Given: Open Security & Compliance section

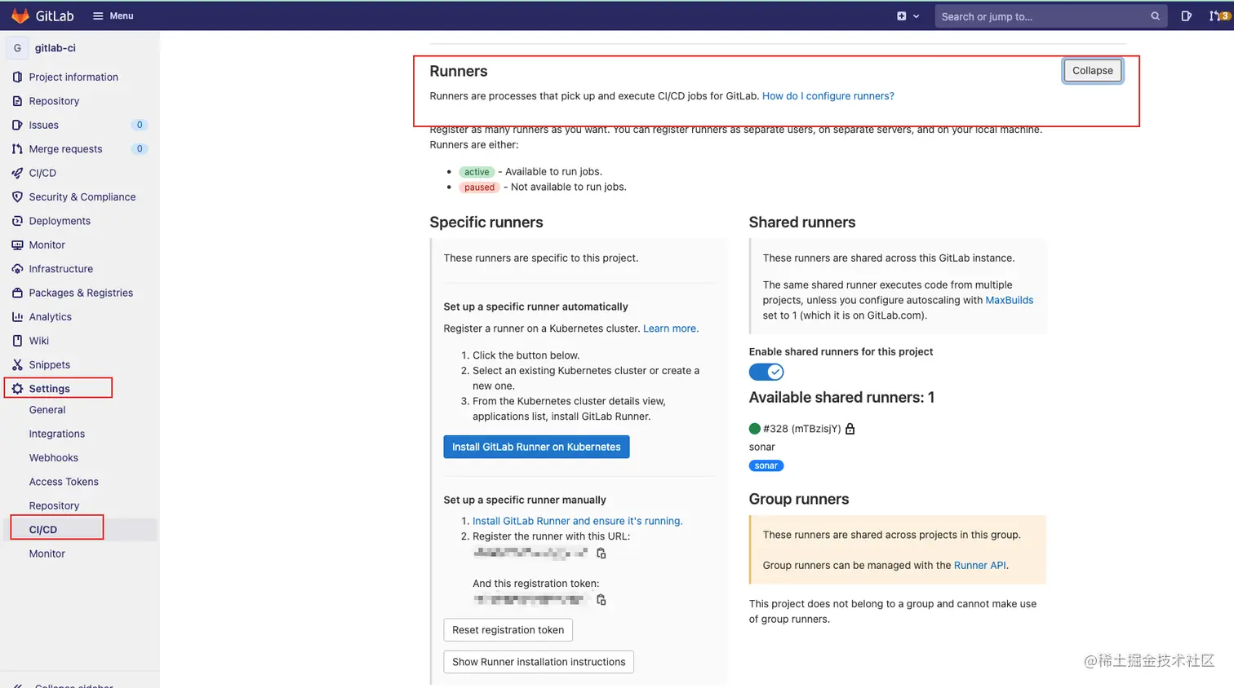Looking at the screenshot, I should pyautogui.click(x=82, y=196).
